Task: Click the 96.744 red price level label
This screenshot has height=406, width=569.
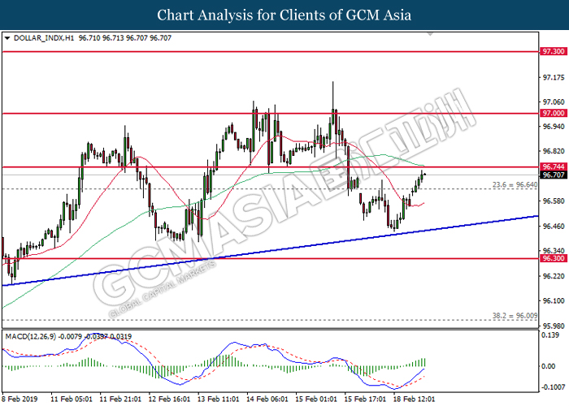Action: [x=553, y=166]
